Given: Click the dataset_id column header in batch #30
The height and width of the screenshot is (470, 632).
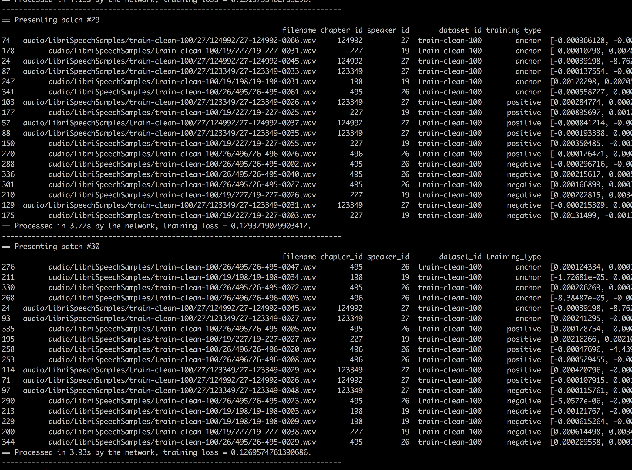Looking at the screenshot, I should [460, 257].
